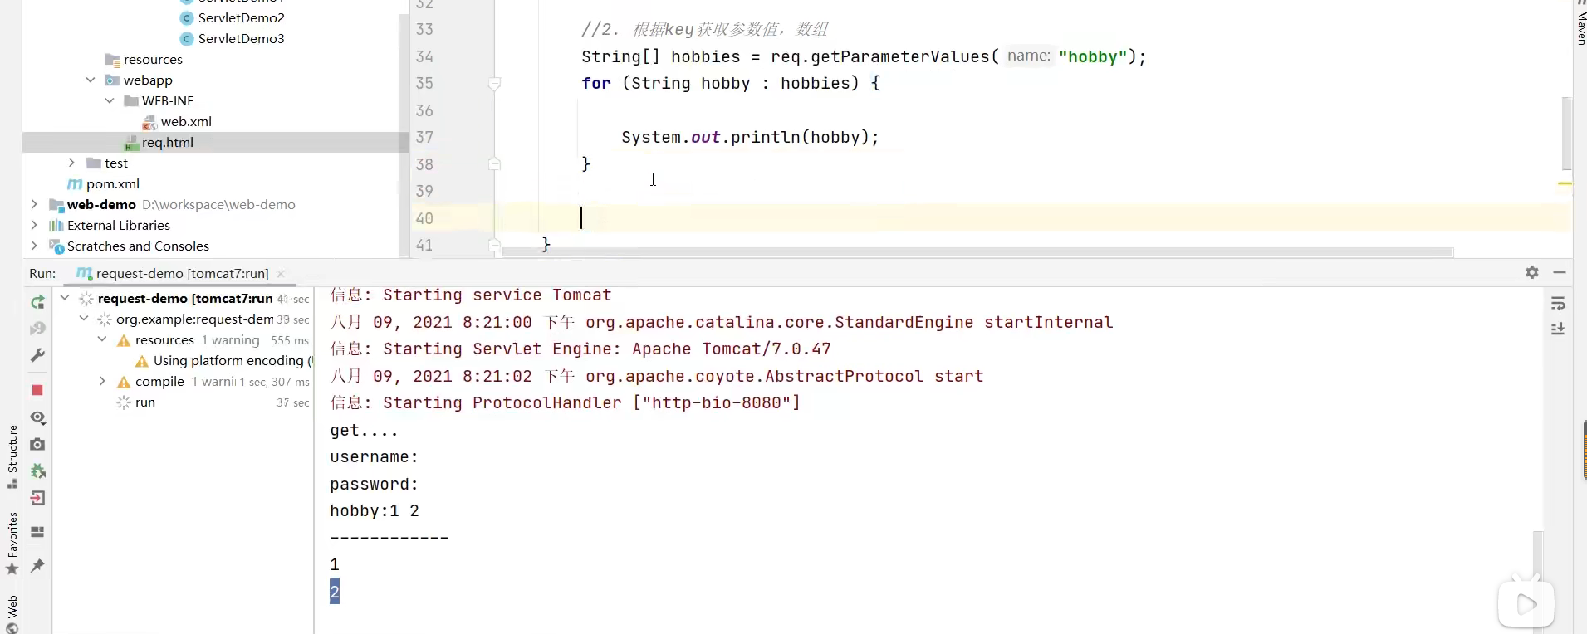Open the Structure tool window
The width and height of the screenshot is (1587, 634).
click(x=12, y=456)
